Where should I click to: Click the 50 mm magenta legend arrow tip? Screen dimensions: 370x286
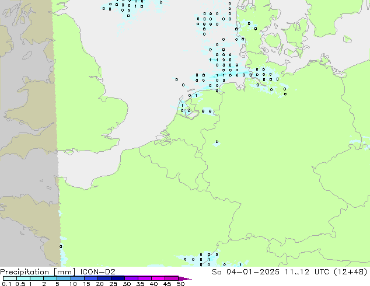click(189, 279)
